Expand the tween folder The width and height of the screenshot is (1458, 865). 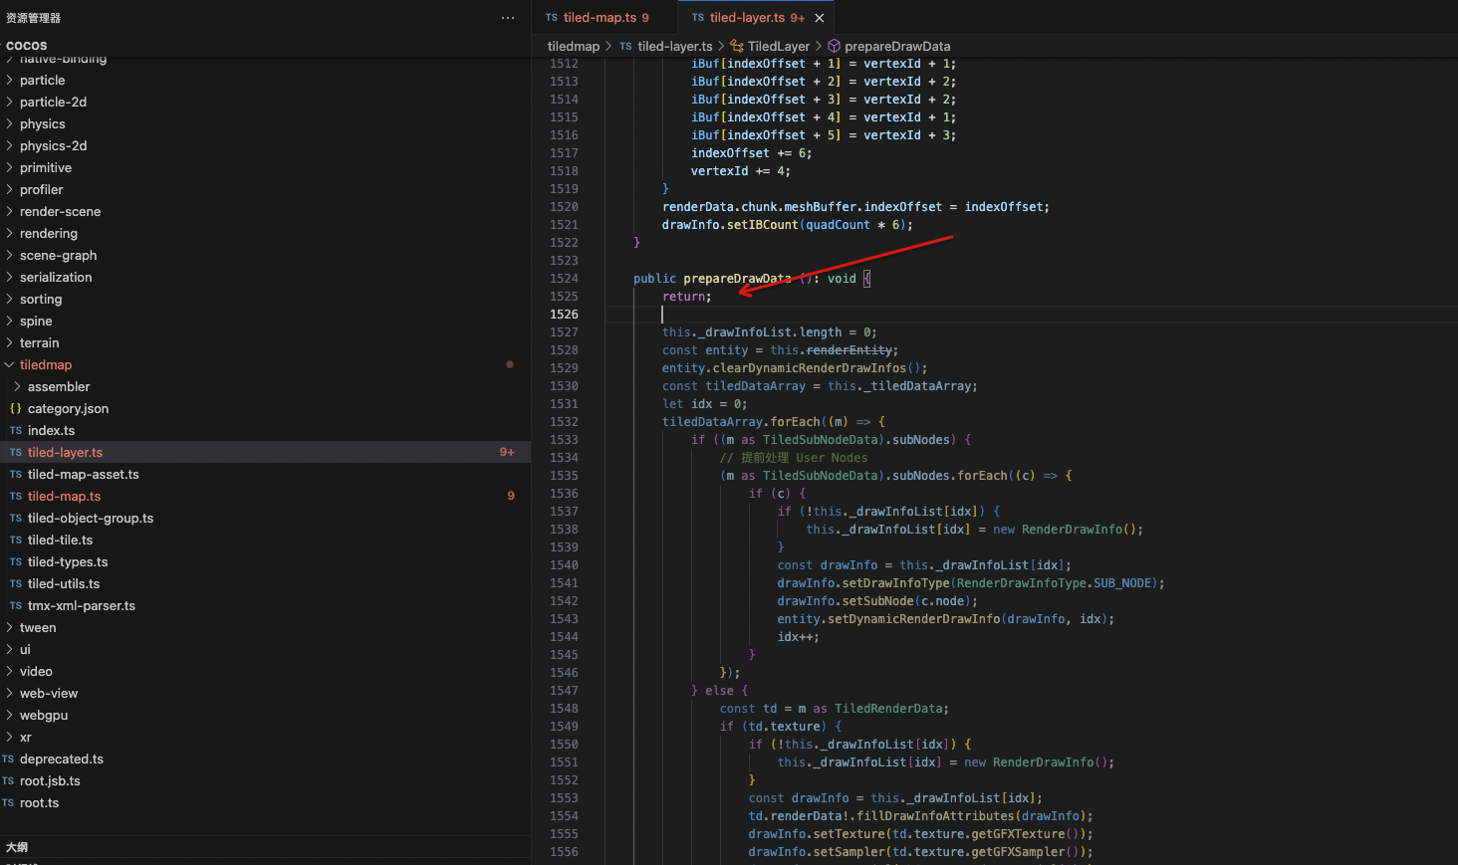tap(265, 628)
